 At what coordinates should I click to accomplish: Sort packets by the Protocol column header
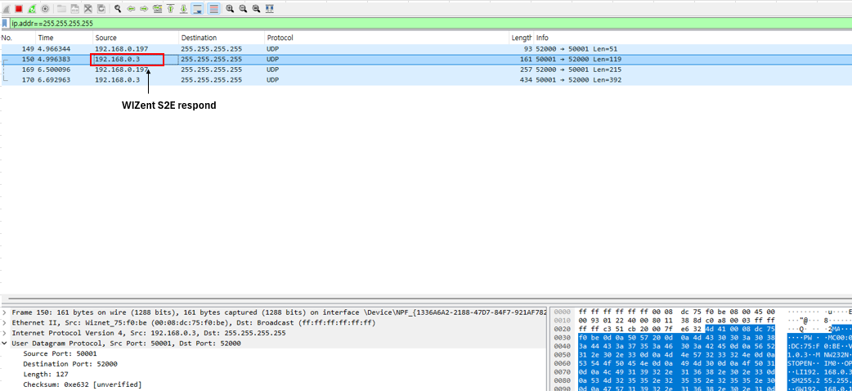387,38
